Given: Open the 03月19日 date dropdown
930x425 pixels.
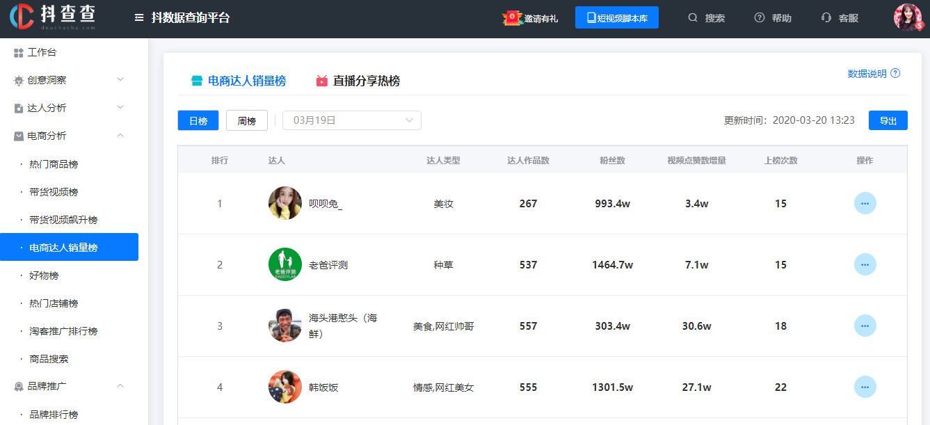Looking at the screenshot, I should pyautogui.click(x=351, y=120).
